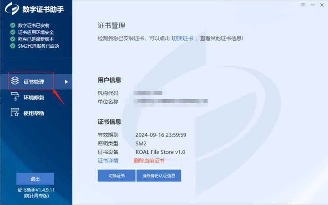Click the 程序已是最新版本 status text
The height and width of the screenshot is (205, 328).
click(x=36, y=39)
